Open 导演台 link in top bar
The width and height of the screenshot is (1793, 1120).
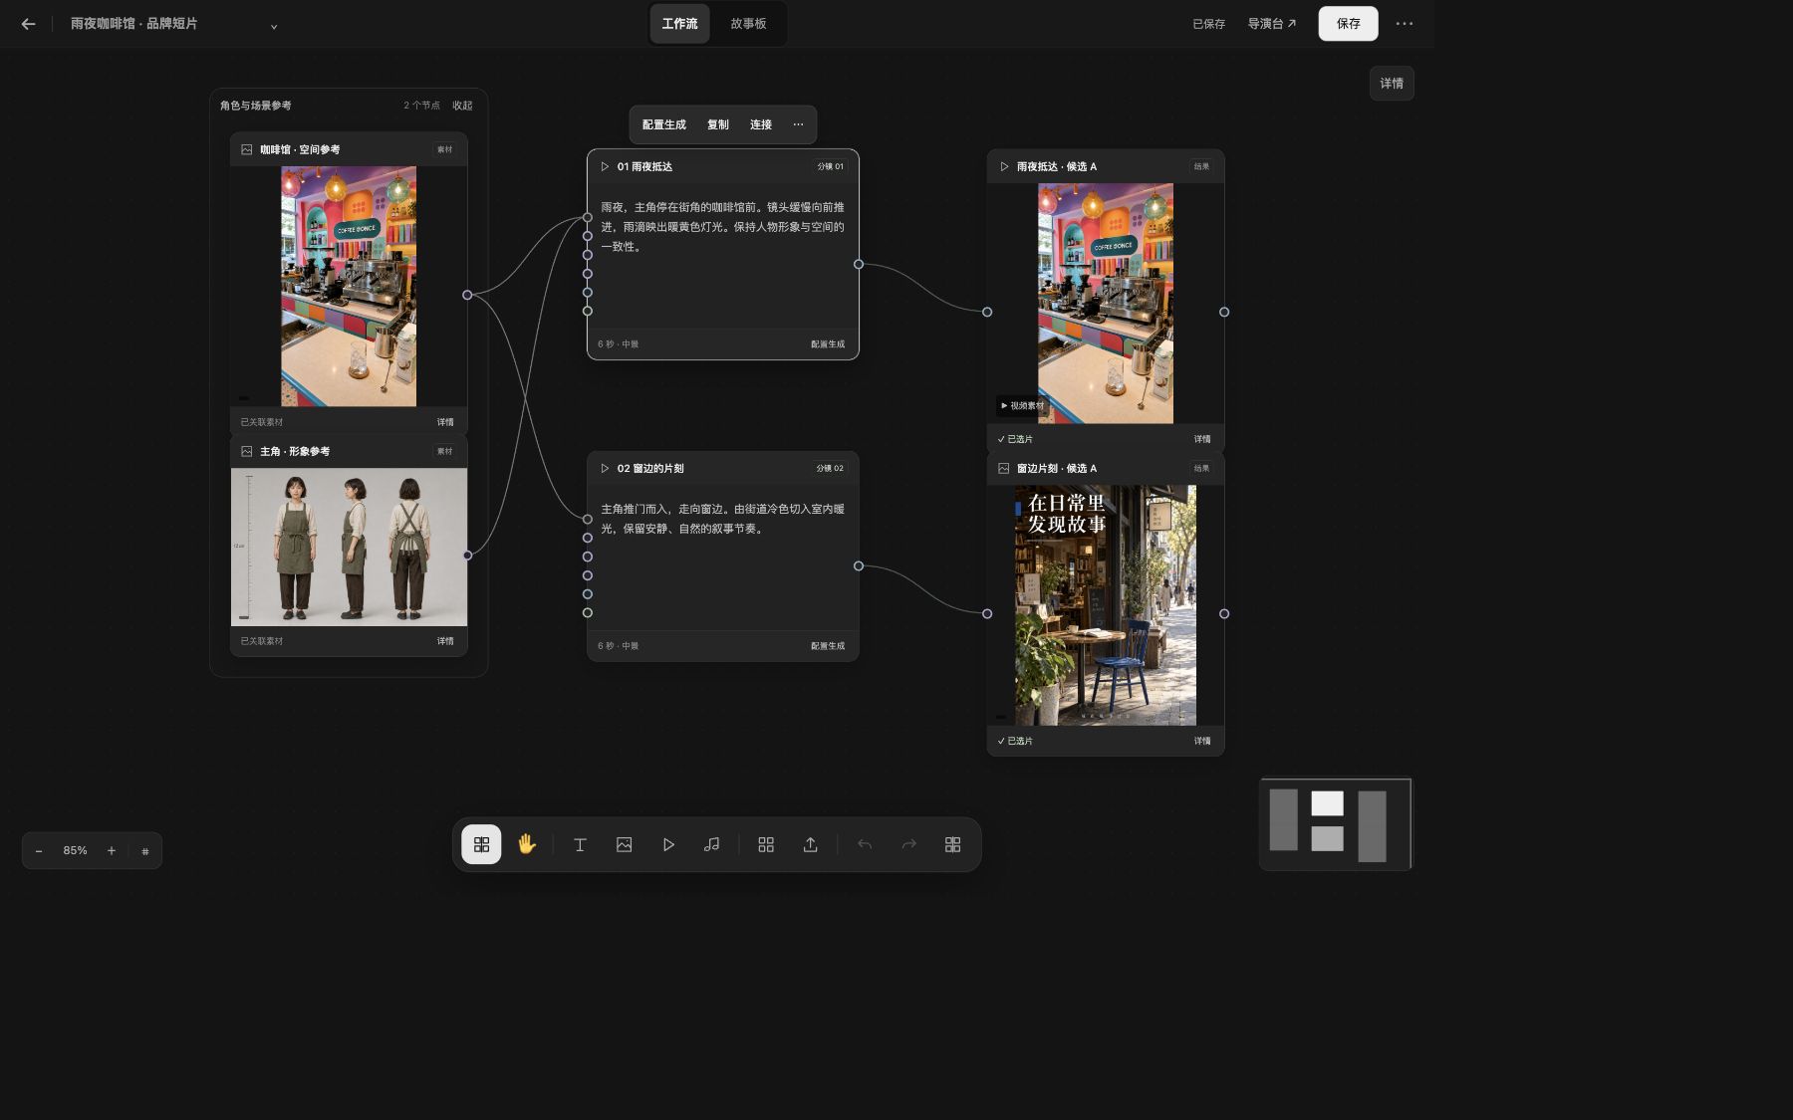[x=1272, y=24]
